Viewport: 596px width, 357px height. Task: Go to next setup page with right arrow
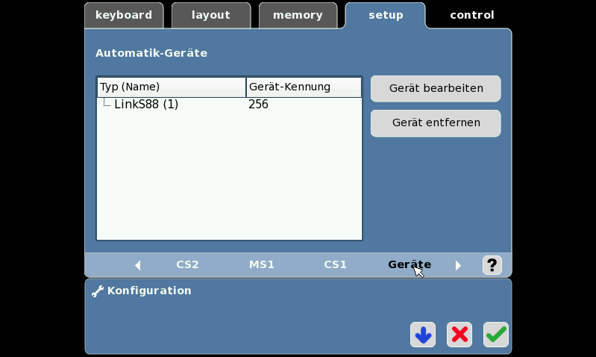(458, 265)
